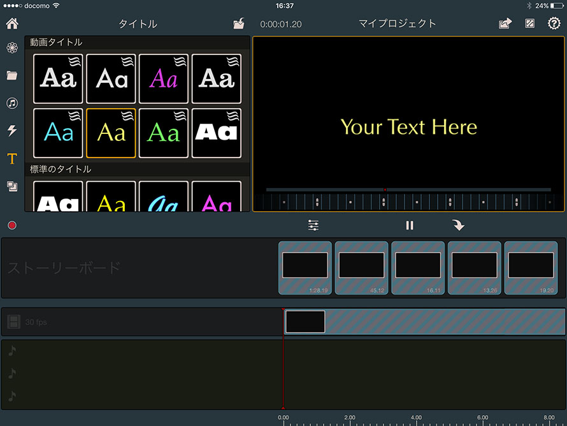
Task: Open the overlay layers icon in sidebar
Action: 12,186
